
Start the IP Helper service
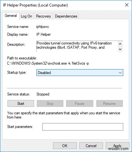pyautogui.click(x=21, y=104)
